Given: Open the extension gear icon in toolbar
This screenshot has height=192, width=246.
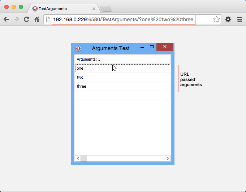Looking at the screenshot, I should (228, 19).
